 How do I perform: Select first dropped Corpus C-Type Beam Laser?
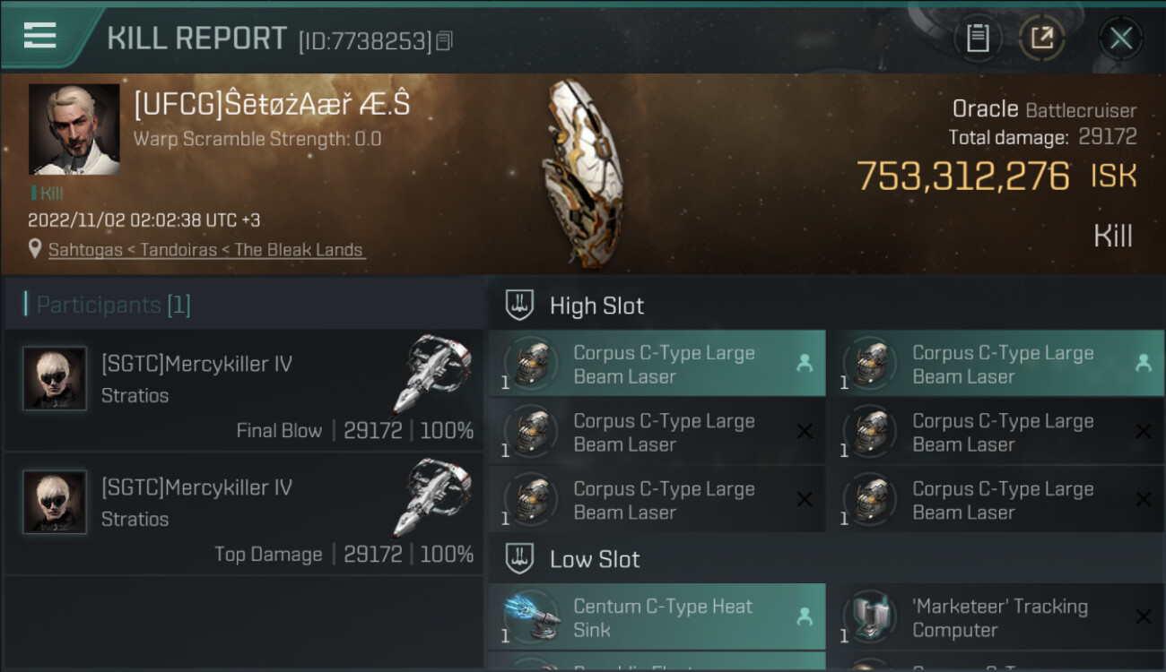coord(657,365)
